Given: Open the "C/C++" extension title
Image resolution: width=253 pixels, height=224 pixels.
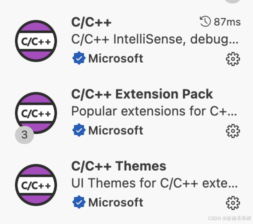Looking at the screenshot, I should point(91,22).
